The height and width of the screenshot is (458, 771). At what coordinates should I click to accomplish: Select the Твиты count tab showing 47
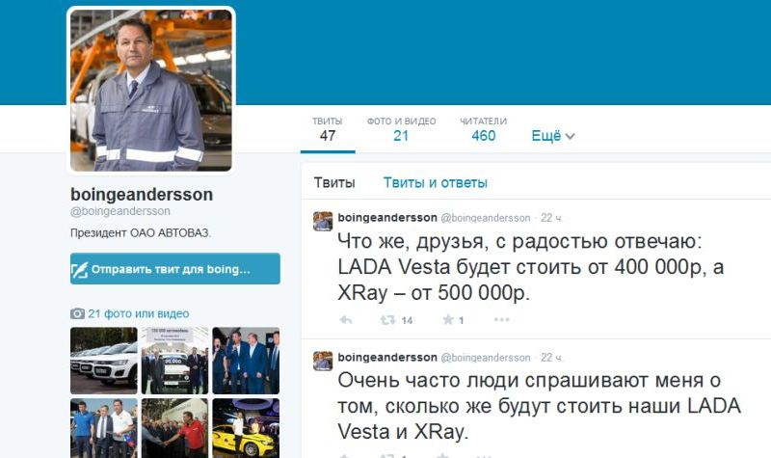click(328, 129)
